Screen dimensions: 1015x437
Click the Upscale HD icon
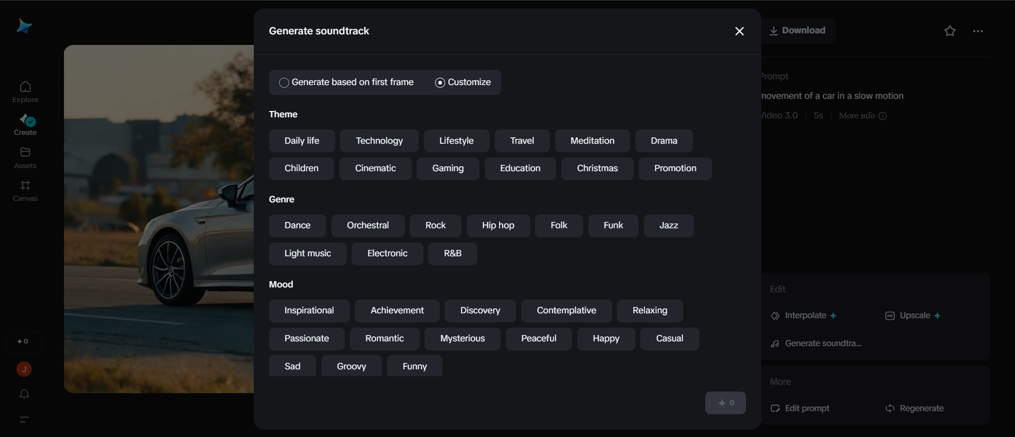click(x=890, y=315)
